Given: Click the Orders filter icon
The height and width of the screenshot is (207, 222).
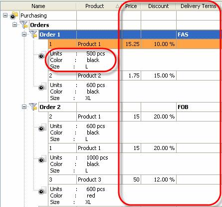Looking at the screenshot, I should (24, 25).
